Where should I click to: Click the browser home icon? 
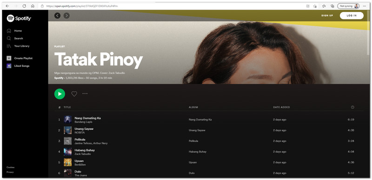click(x=33, y=6)
